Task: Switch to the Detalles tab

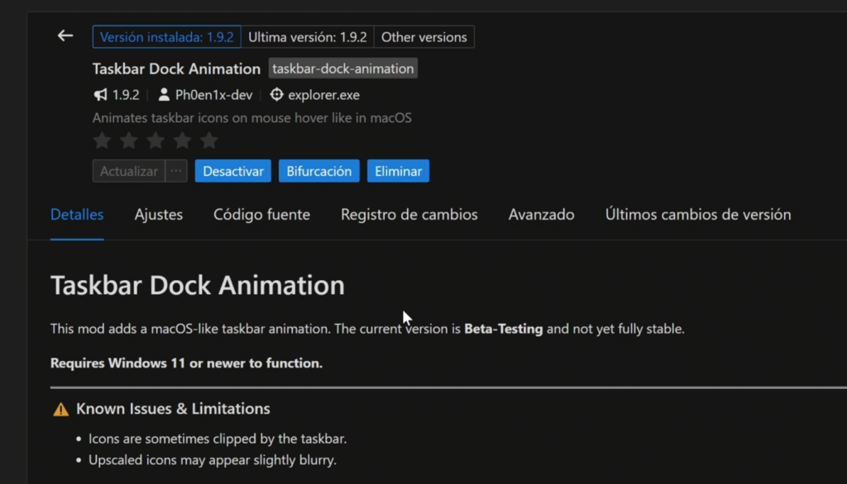Action: click(x=77, y=215)
